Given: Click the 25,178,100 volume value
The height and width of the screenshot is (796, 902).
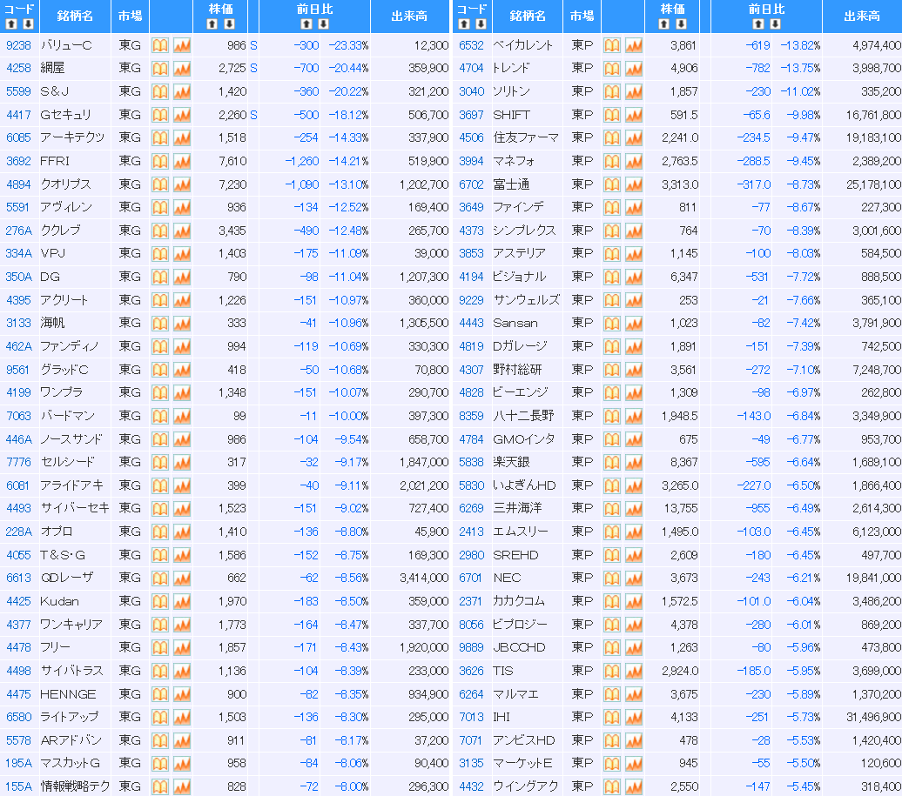Looking at the screenshot, I should point(873,184).
